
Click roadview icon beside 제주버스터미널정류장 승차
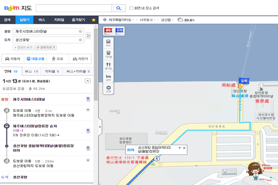88,131
